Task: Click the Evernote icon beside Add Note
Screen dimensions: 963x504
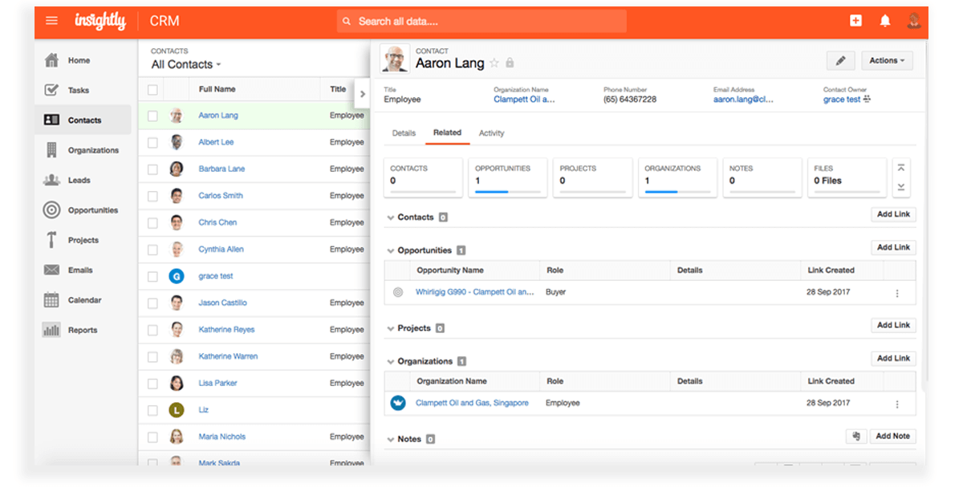Action: coord(855,436)
